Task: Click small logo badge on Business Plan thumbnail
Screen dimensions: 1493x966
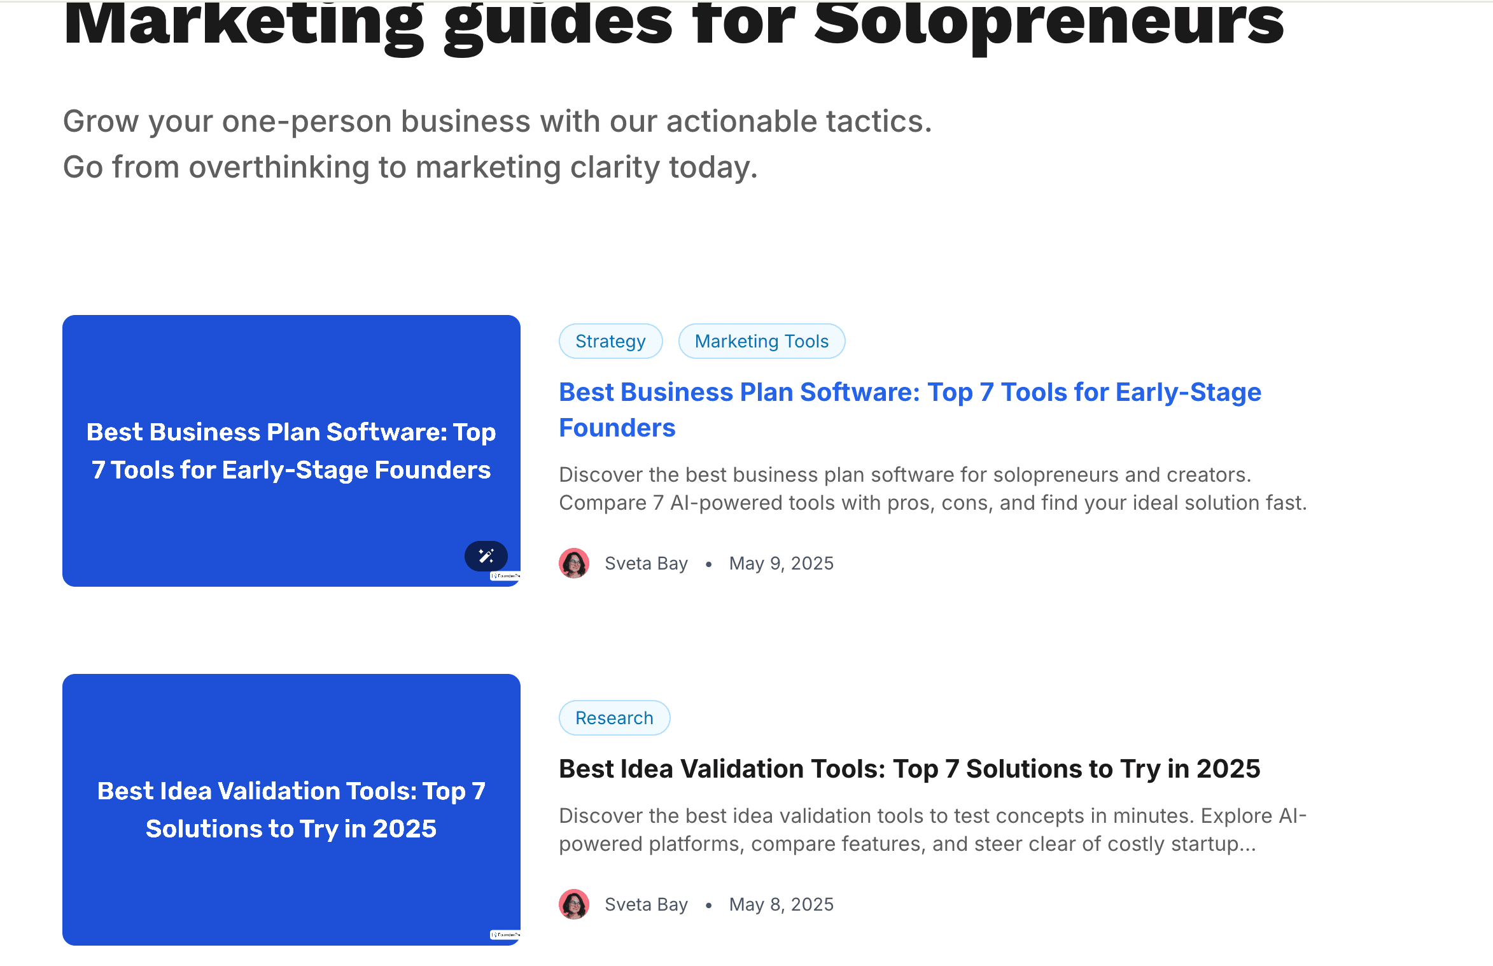Action: (x=505, y=576)
